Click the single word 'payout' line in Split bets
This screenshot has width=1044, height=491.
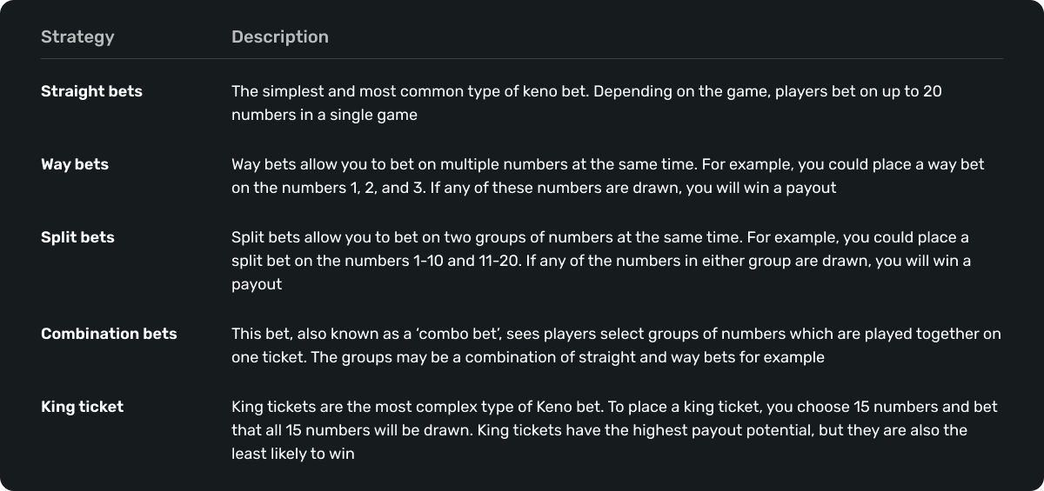click(x=256, y=284)
